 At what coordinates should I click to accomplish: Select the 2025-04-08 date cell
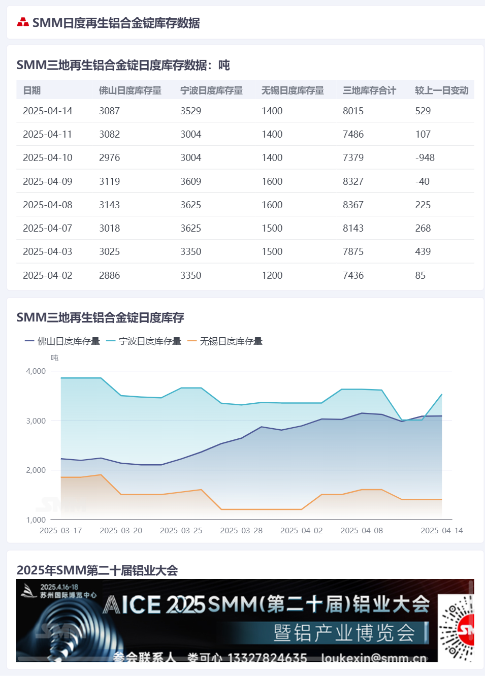(x=48, y=205)
